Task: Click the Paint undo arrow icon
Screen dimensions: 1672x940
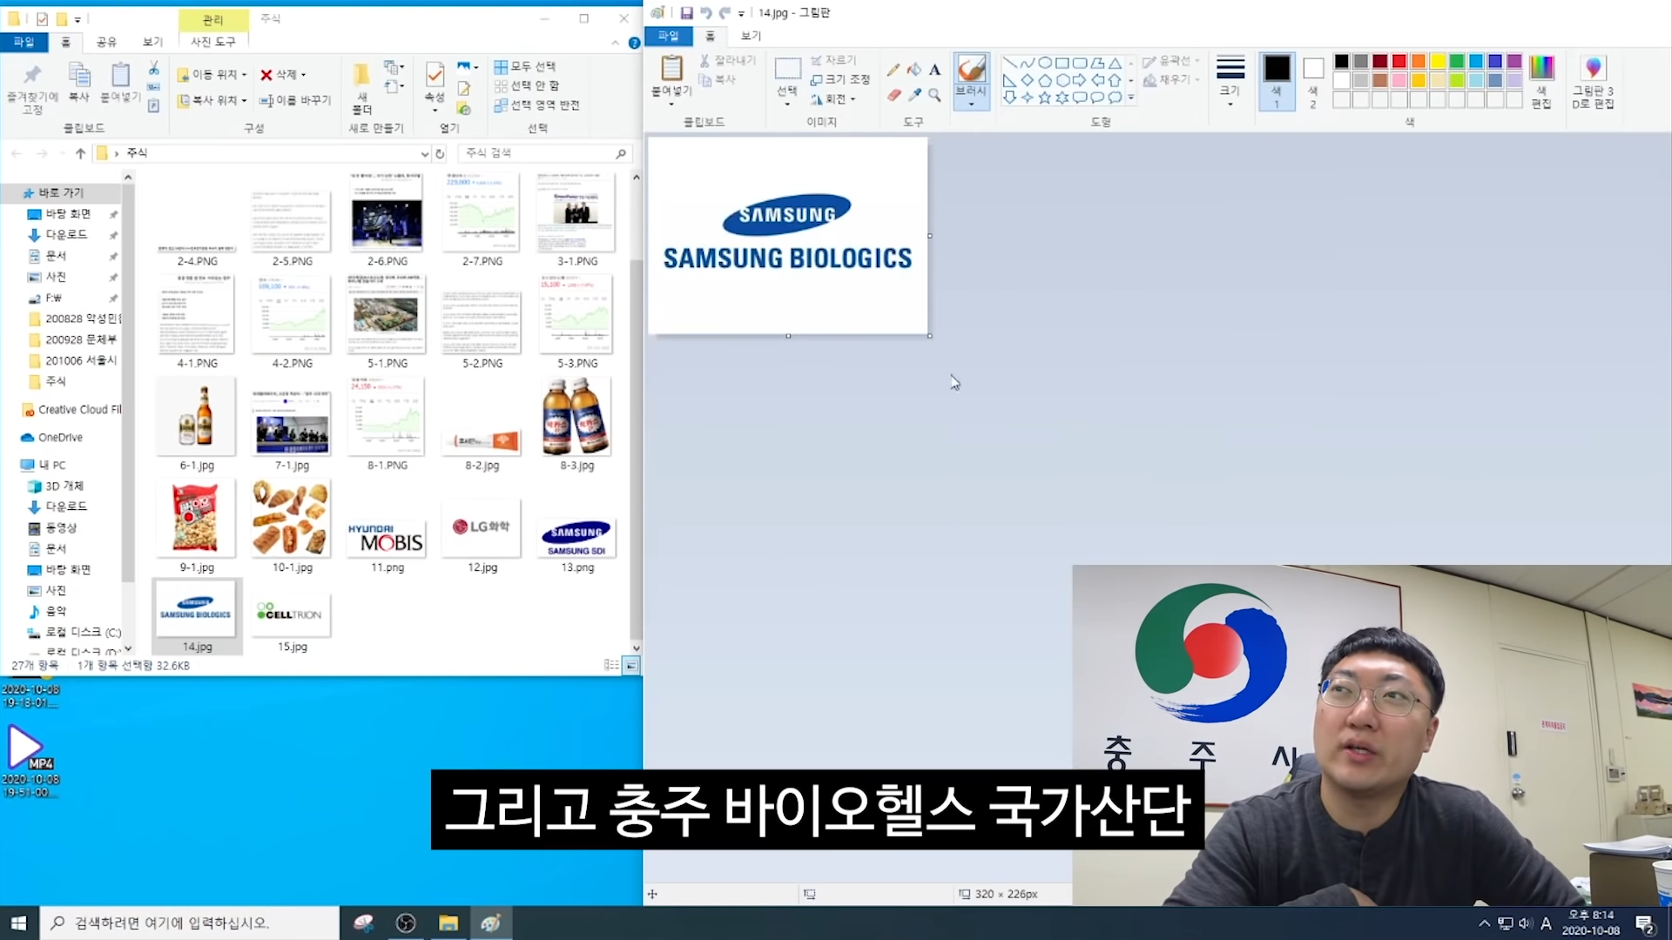Action: click(x=705, y=13)
